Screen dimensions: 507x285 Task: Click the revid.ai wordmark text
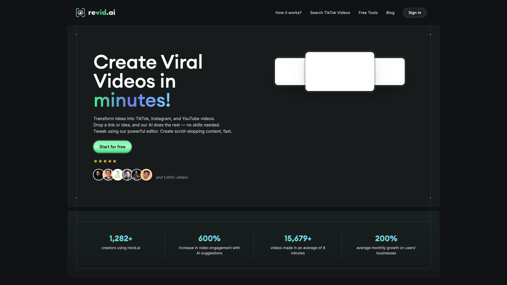102,12
